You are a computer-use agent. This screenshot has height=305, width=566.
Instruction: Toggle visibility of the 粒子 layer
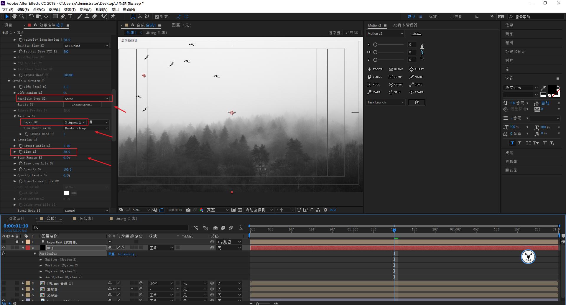pyautogui.click(x=4, y=248)
